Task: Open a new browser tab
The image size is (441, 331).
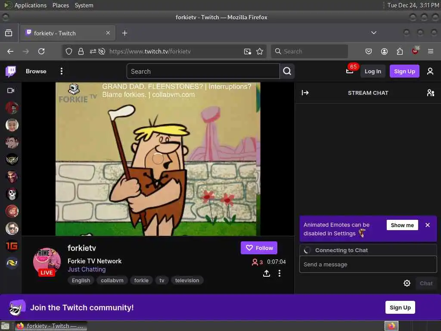Action: click(x=124, y=33)
